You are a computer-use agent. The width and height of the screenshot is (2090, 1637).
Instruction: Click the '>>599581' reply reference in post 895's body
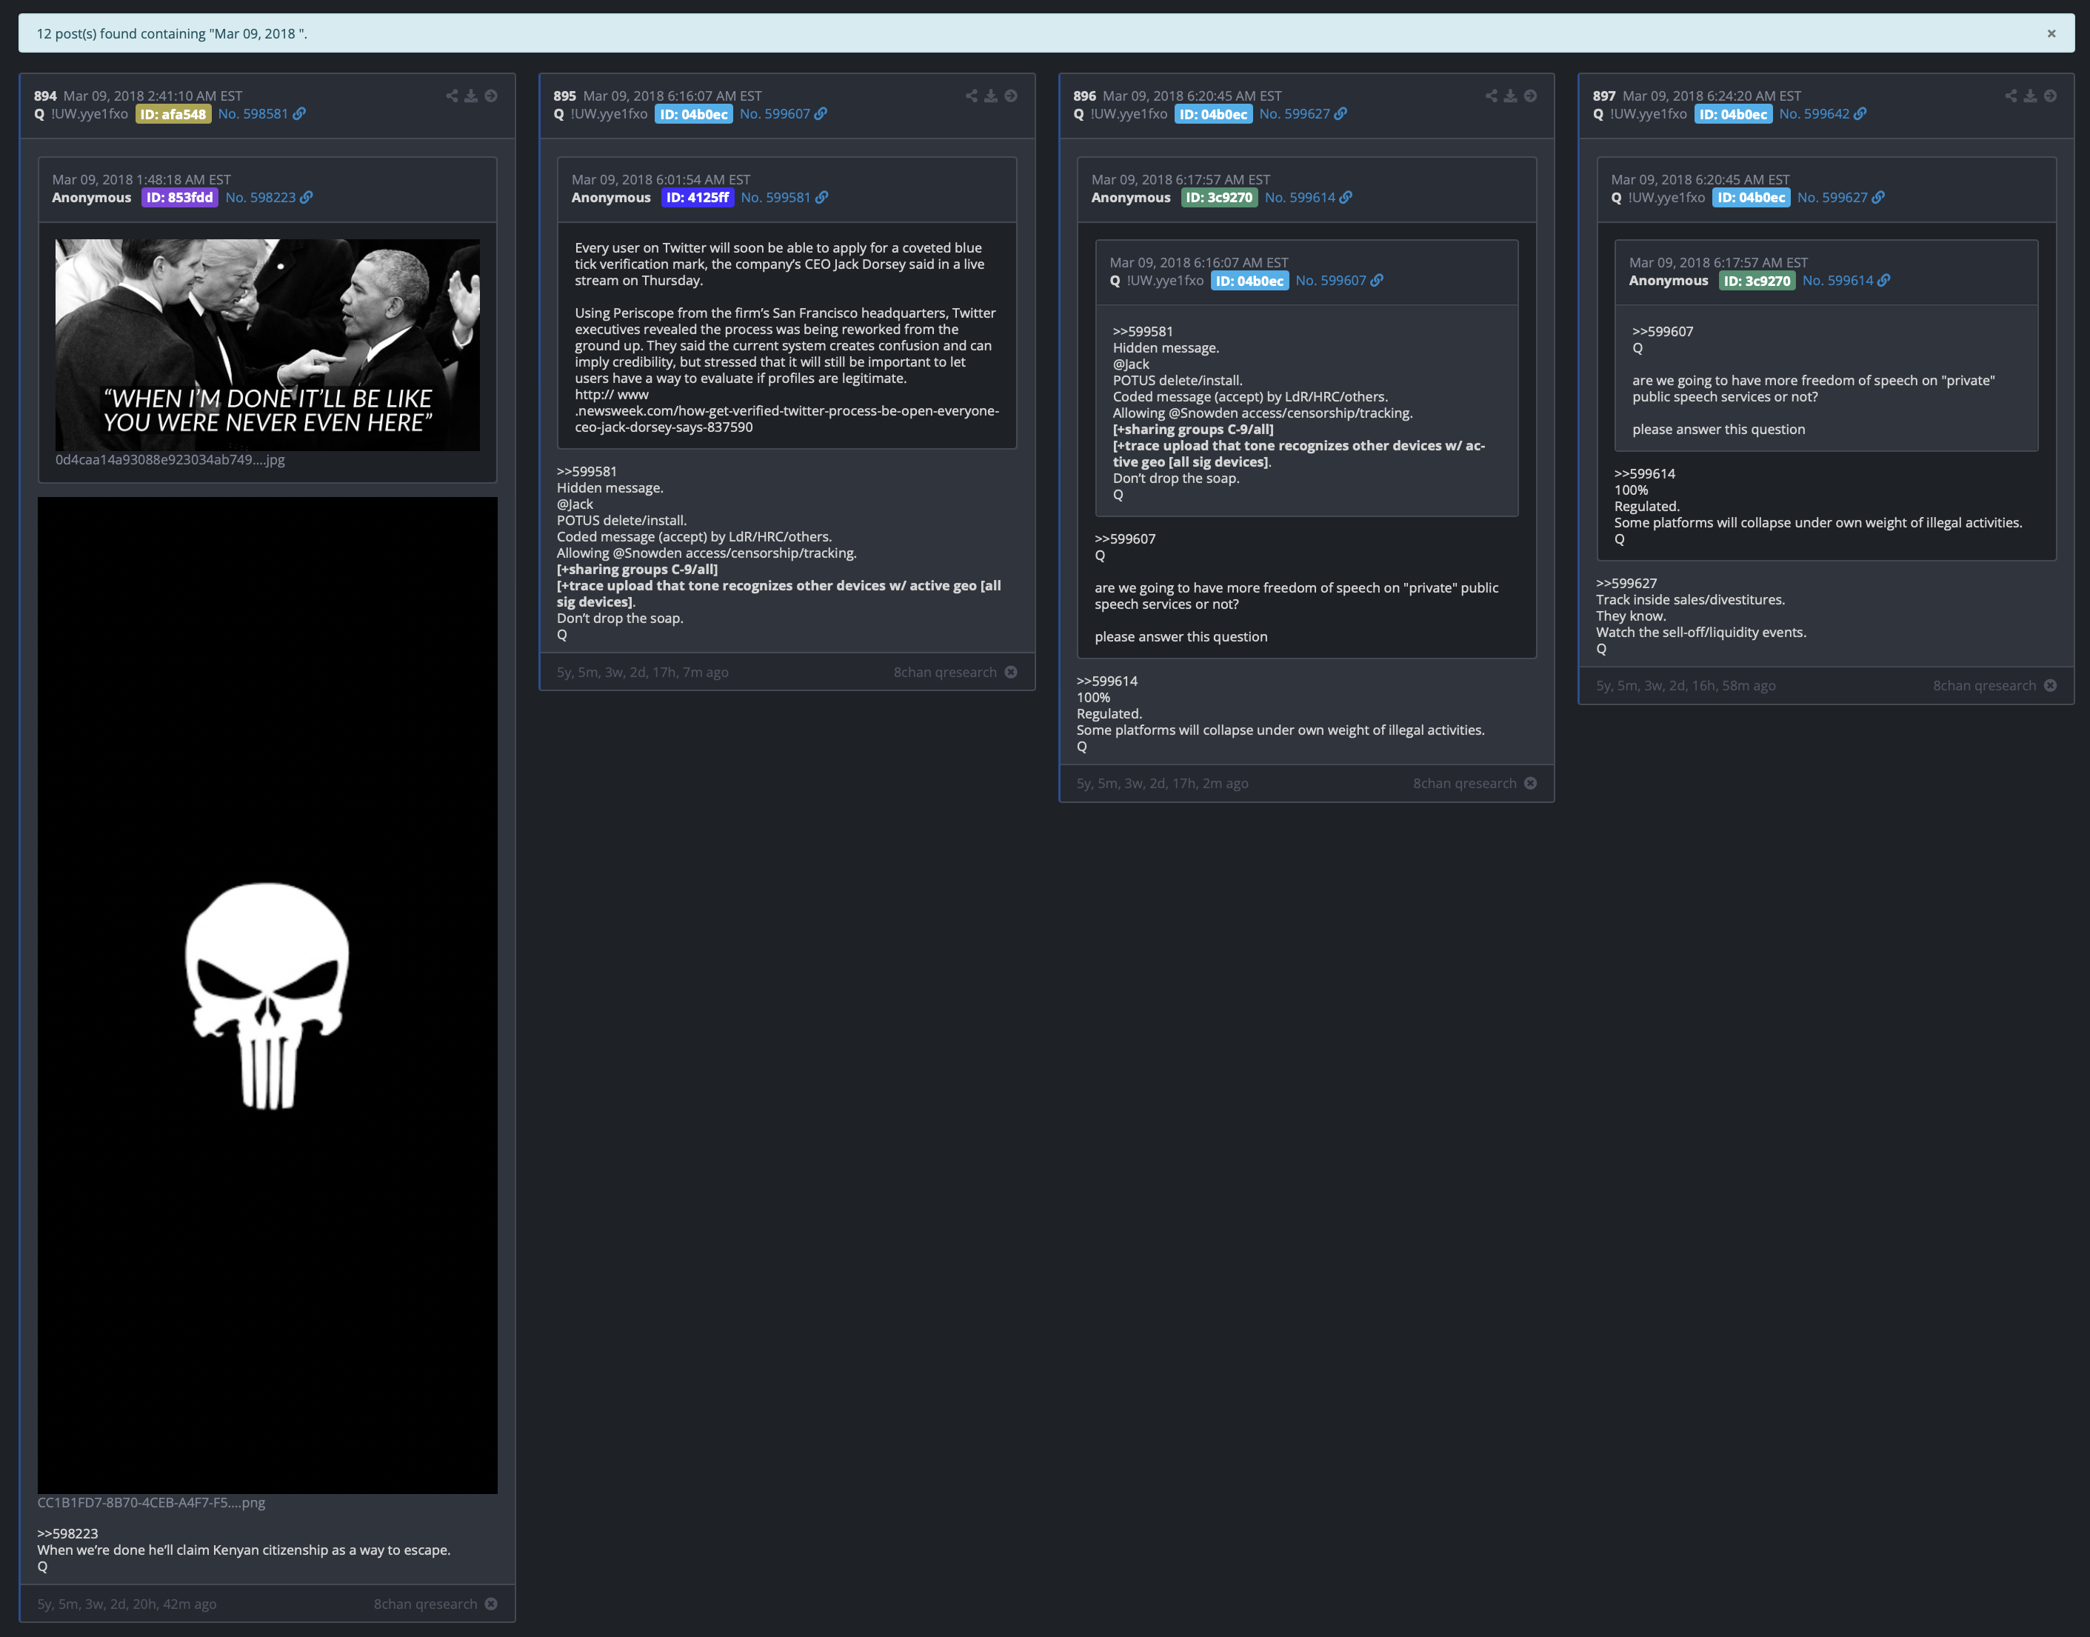(587, 472)
